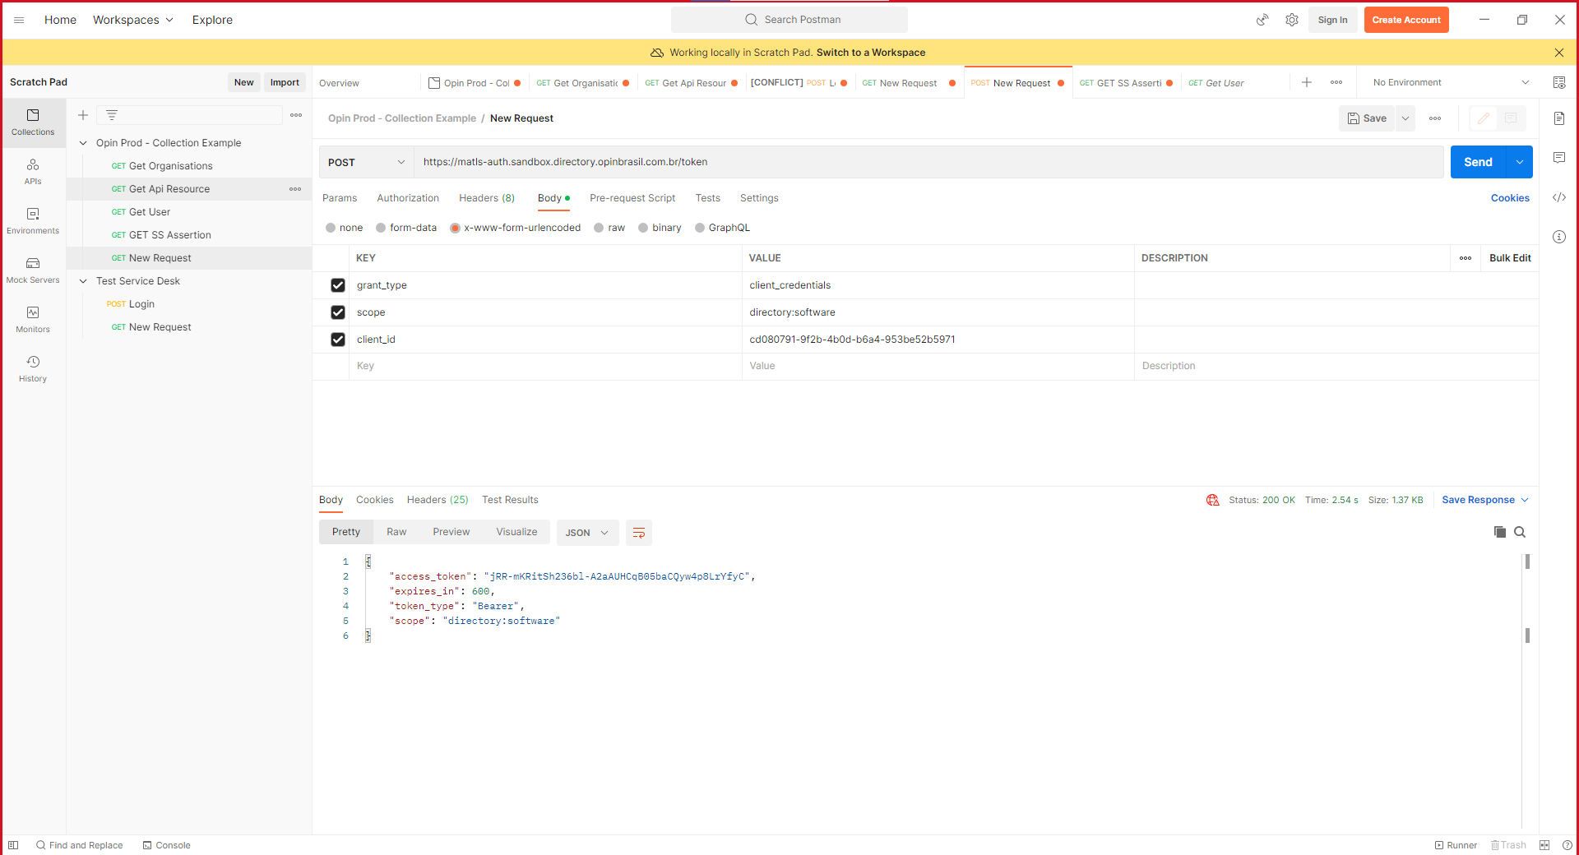The height and width of the screenshot is (855, 1579).
Task: Click the Search Postman field
Action: (789, 20)
